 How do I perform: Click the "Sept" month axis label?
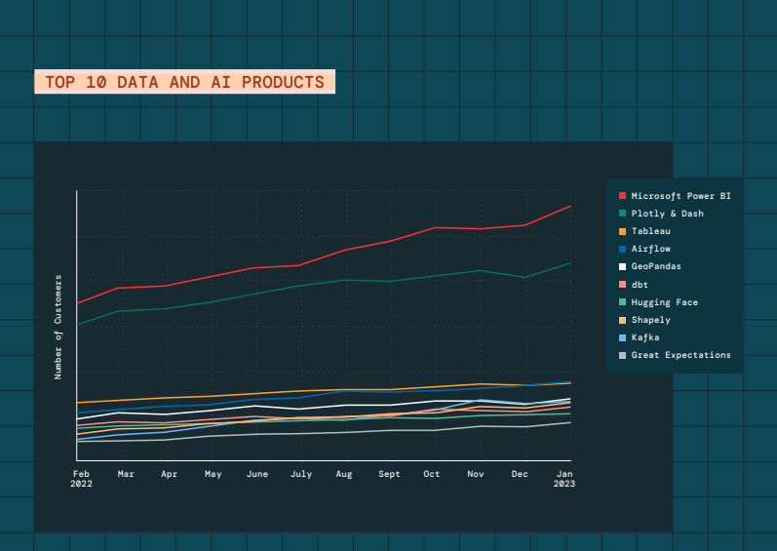[x=389, y=474]
